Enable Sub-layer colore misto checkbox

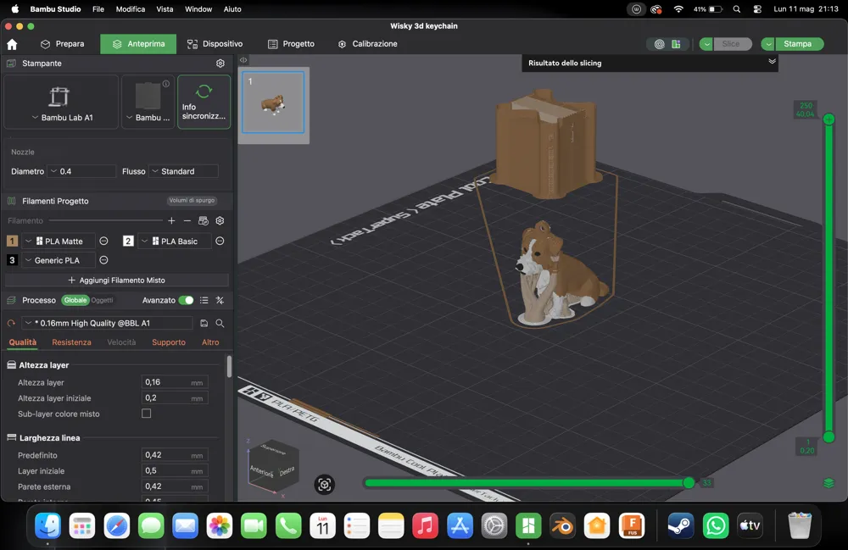[146, 414]
